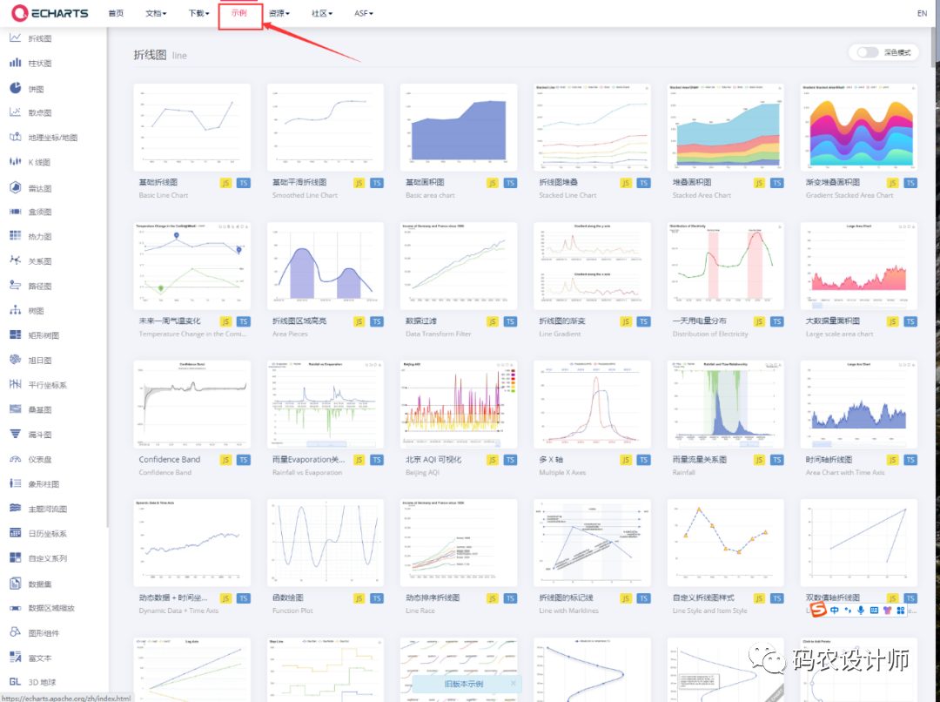Select the bar chart (柱状图) sidebar icon
The height and width of the screenshot is (702, 940).
click(x=15, y=63)
